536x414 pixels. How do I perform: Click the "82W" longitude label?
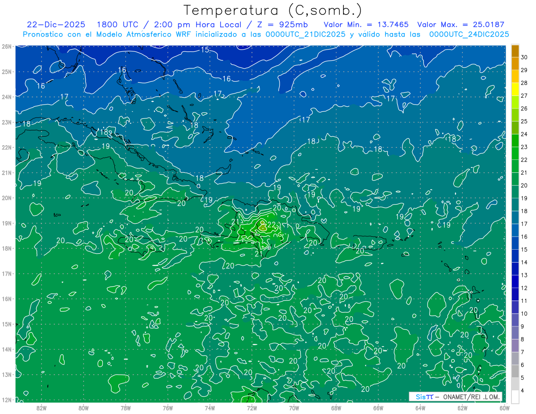click(42, 408)
